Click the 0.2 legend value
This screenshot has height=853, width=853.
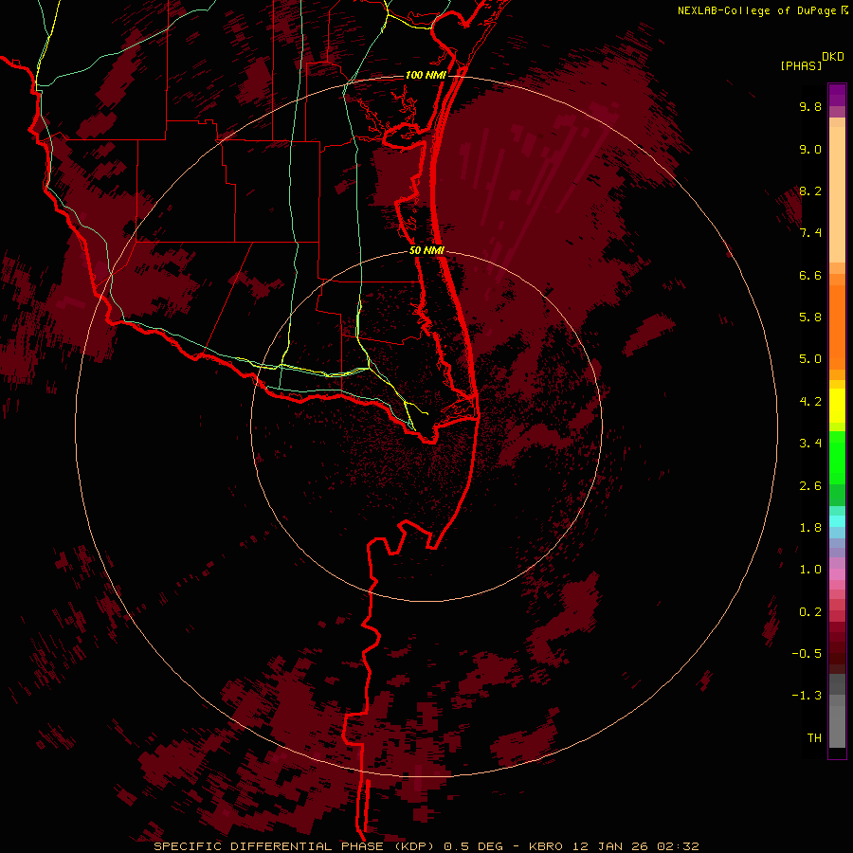click(x=810, y=612)
